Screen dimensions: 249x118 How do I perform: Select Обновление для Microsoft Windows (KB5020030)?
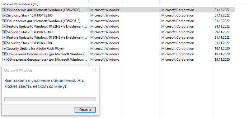(x=44, y=10)
